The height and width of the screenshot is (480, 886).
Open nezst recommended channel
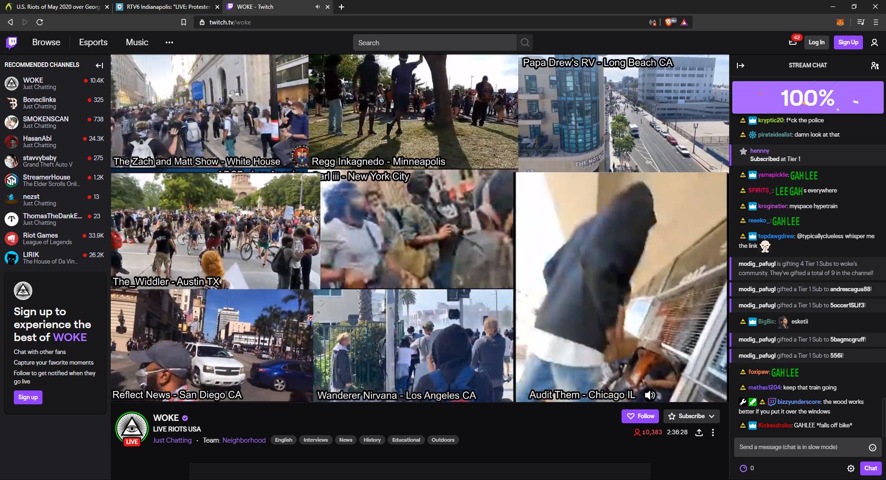54,200
